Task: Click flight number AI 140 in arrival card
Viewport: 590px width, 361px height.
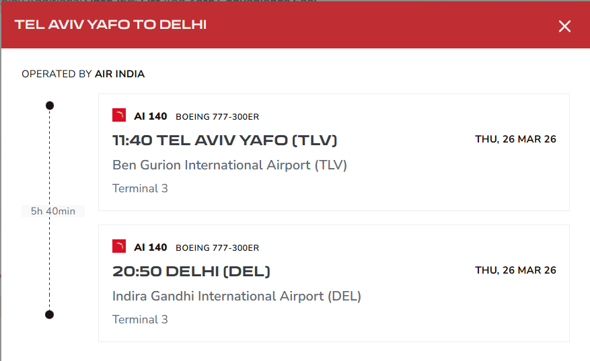Action: [x=151, y=247]
